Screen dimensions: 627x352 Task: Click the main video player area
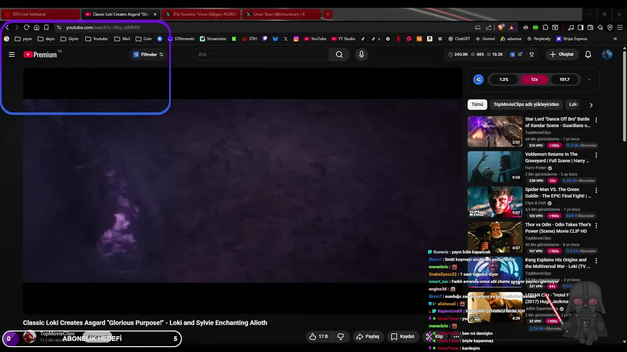coord(242,191)
